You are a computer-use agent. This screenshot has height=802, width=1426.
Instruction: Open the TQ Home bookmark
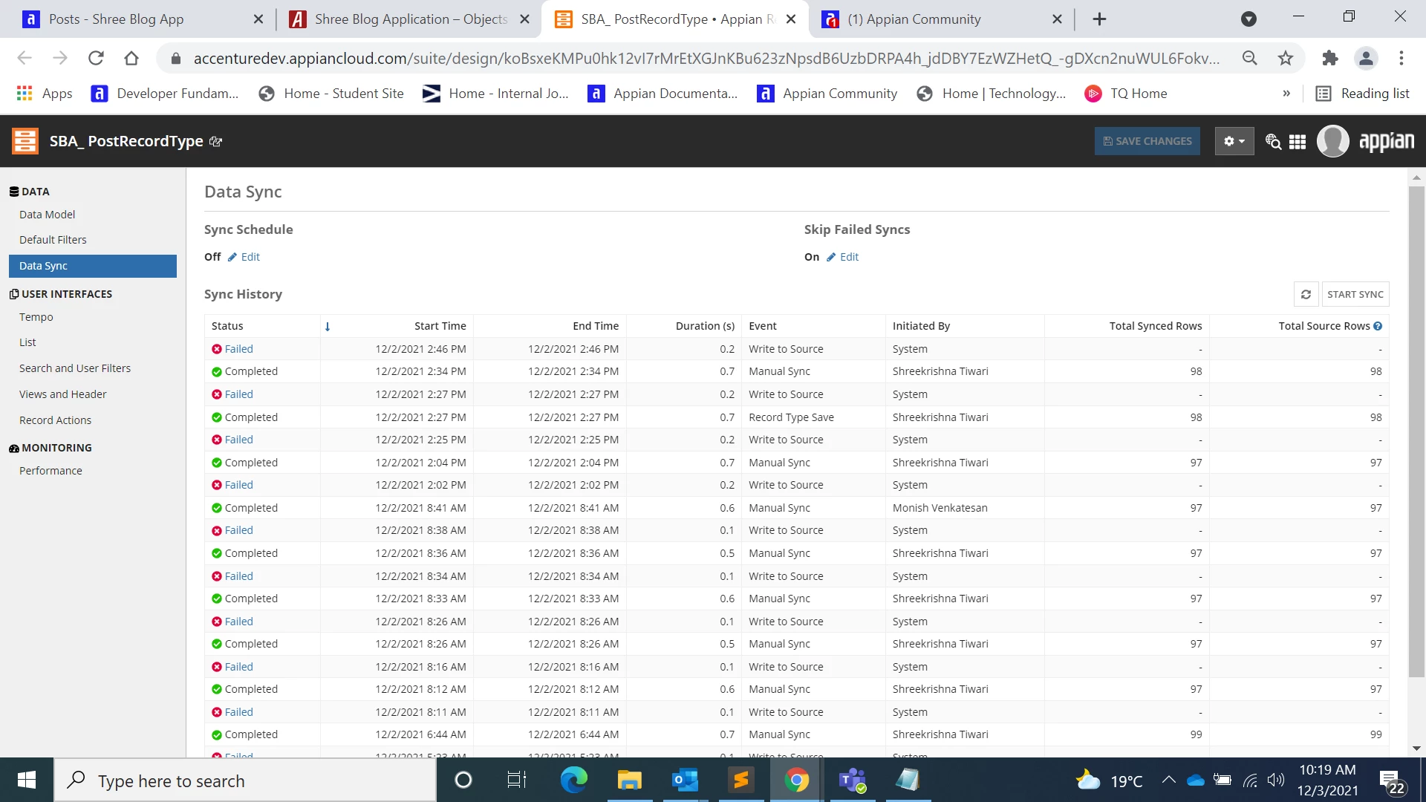tap(1126, 94)
